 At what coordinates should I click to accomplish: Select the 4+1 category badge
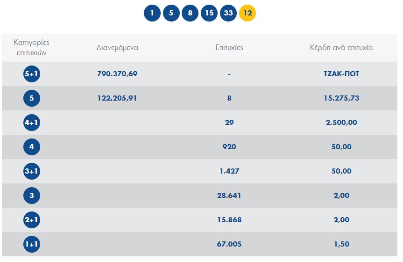(x=32, y=123)
